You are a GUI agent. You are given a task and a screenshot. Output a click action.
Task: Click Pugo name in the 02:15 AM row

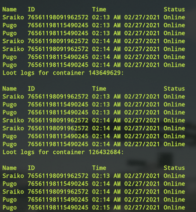pos(9,208)
